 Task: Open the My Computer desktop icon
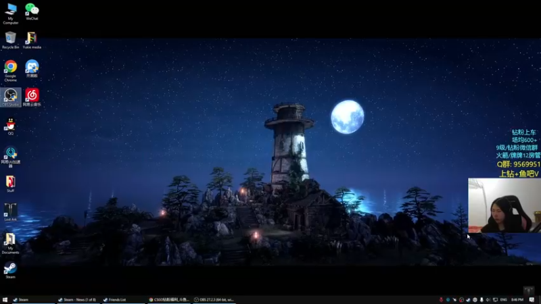(x=10, y=14)
